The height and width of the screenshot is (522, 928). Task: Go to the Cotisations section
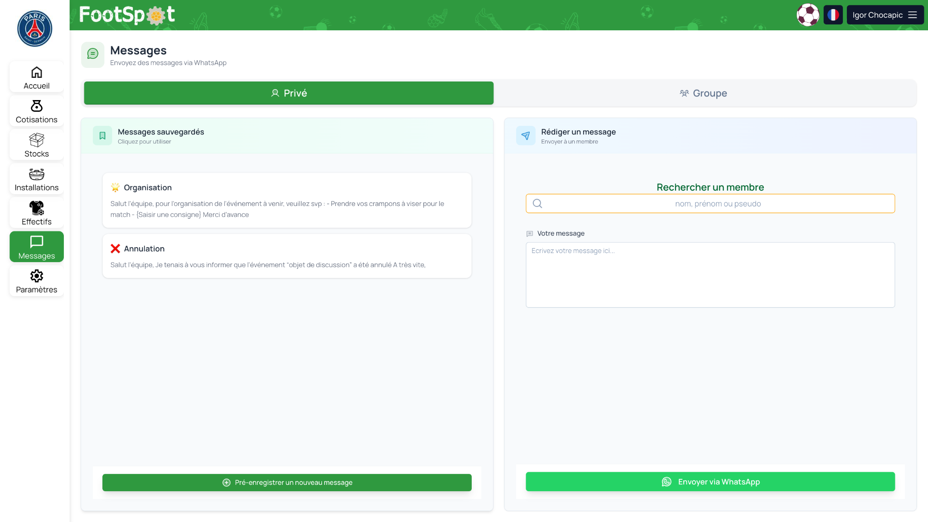(x=37, y=112)
